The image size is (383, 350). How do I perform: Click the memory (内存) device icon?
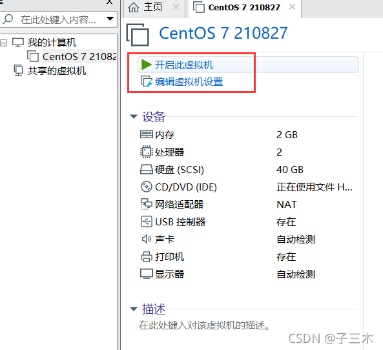point(147,134)
